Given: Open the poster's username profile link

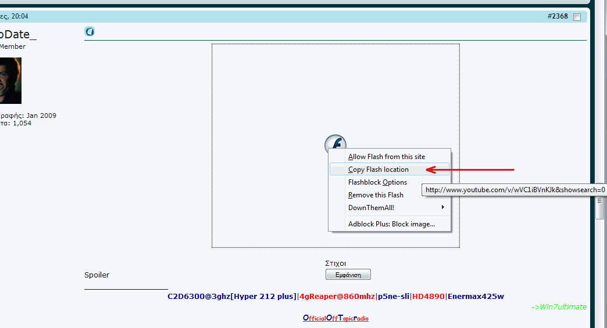Looking at the screenshot, I should [x=18, y=34].
